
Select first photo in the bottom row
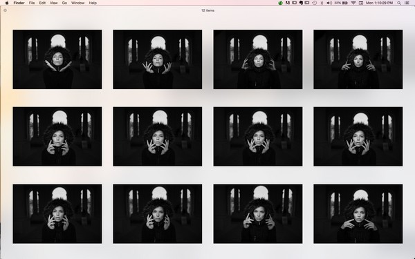(x=57, y=214)
